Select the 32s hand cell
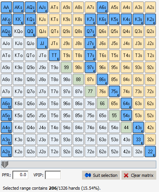159x192 pixels. coord(150,140)
